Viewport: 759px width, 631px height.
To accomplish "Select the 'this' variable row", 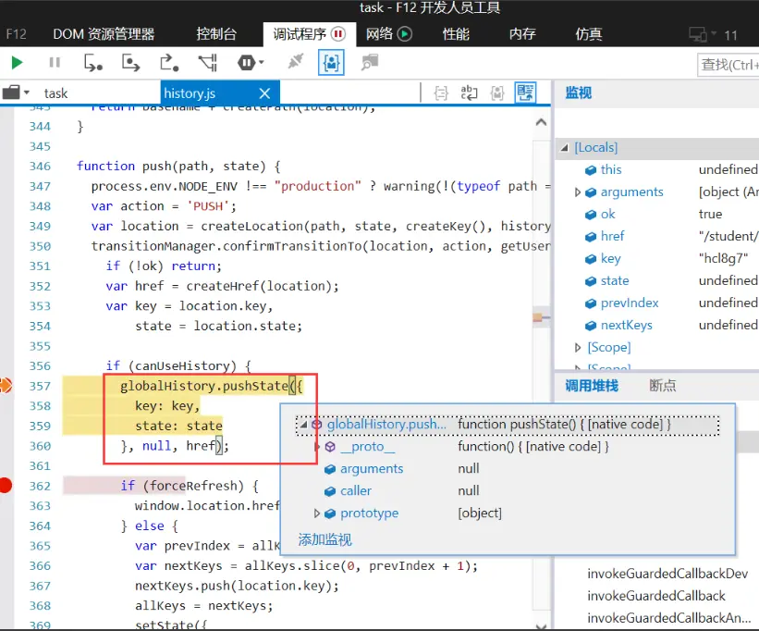I will 657,169.
